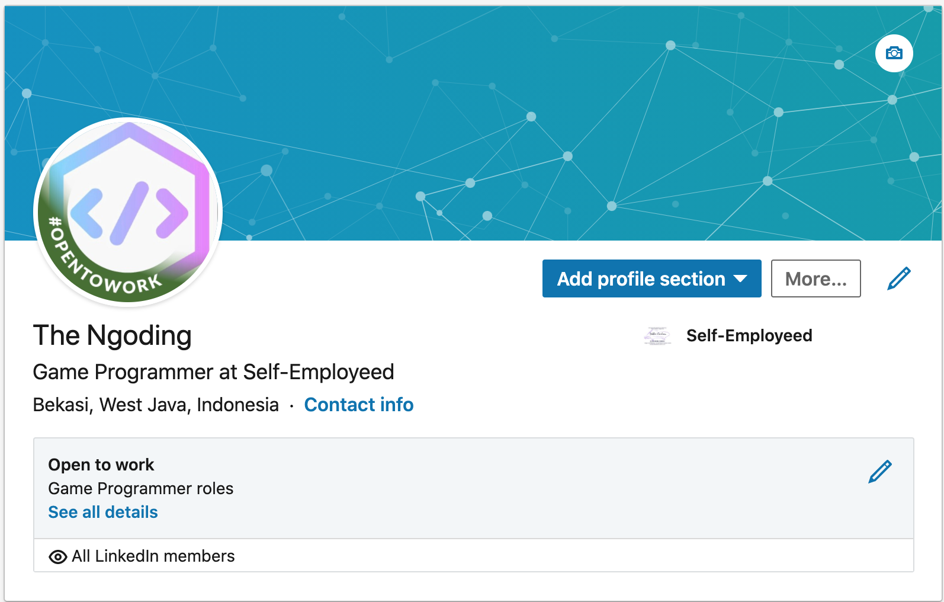Expand the Add profile section dropdown arrow
This screenshot has height=602, width=944.
click(740, 278)
